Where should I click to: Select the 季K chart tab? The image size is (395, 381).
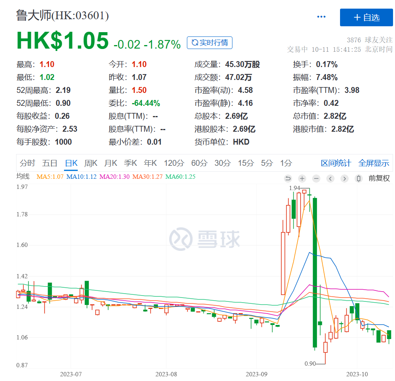(x=130, y=163)
